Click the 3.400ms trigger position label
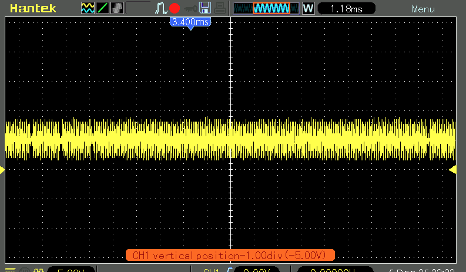Viewport: 466px width, 272px height. 190,21
